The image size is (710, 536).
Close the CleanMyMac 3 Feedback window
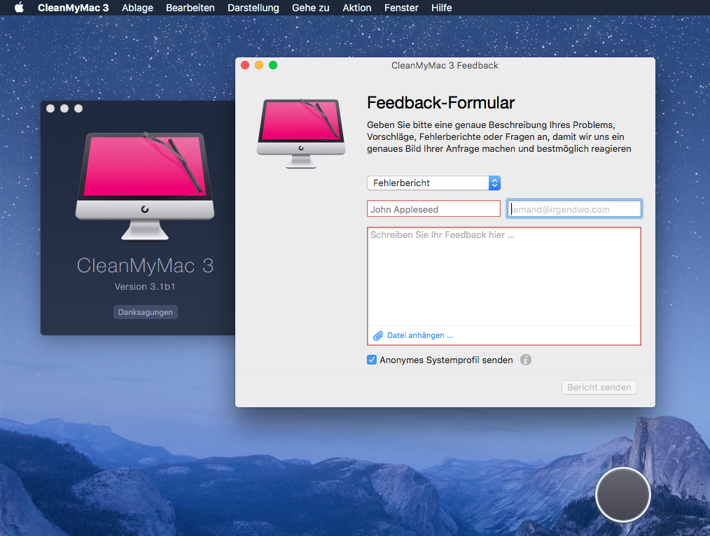[245, 65]
